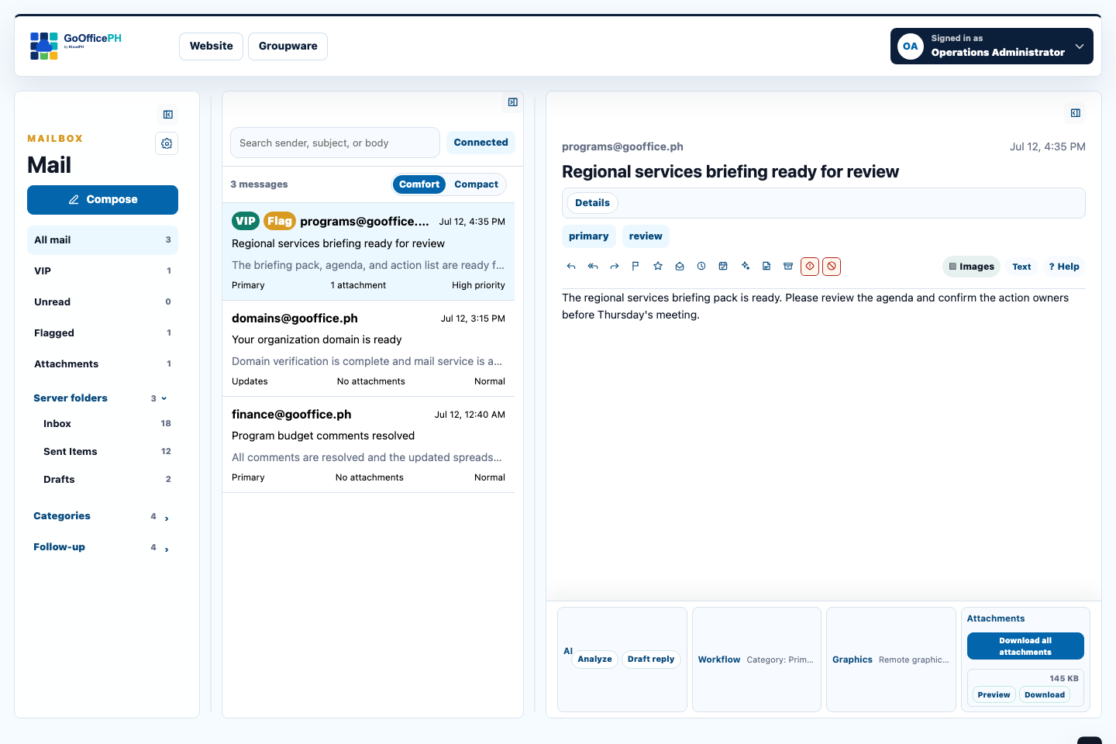Select Comfort density view
The width and height of the screenshot is (1116, 744).
[x=419, y=184]
